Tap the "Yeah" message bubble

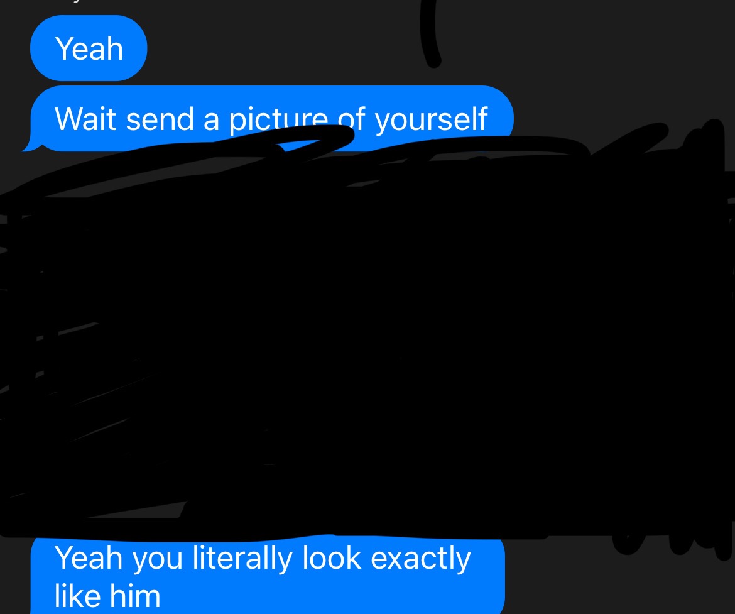coord(89,48)
